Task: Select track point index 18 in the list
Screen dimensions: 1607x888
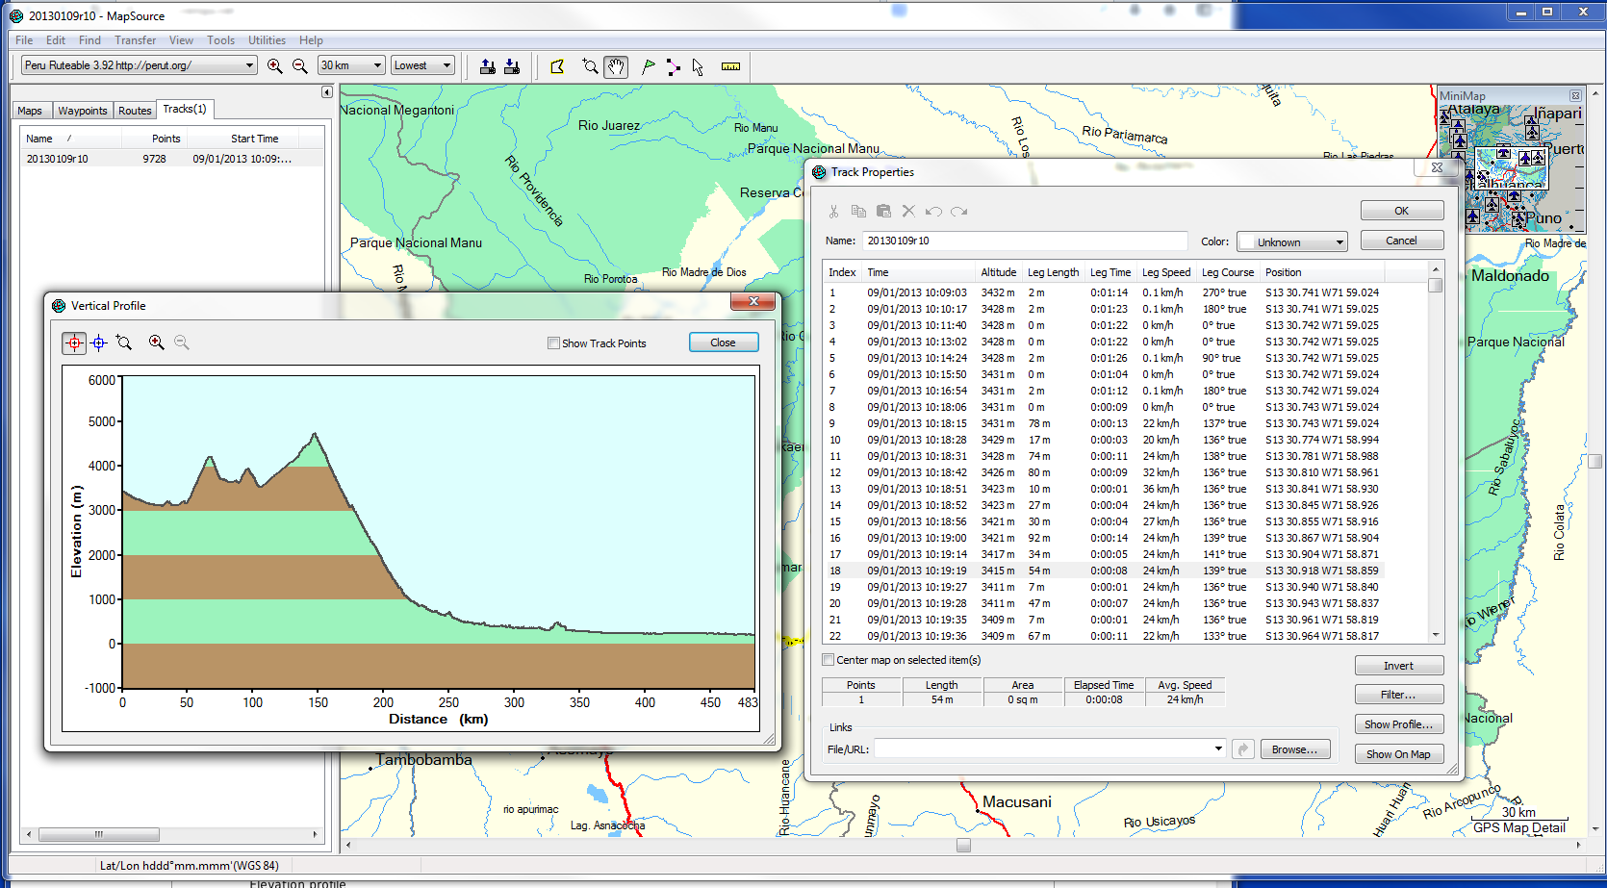Action: (x=1059, y=571)
